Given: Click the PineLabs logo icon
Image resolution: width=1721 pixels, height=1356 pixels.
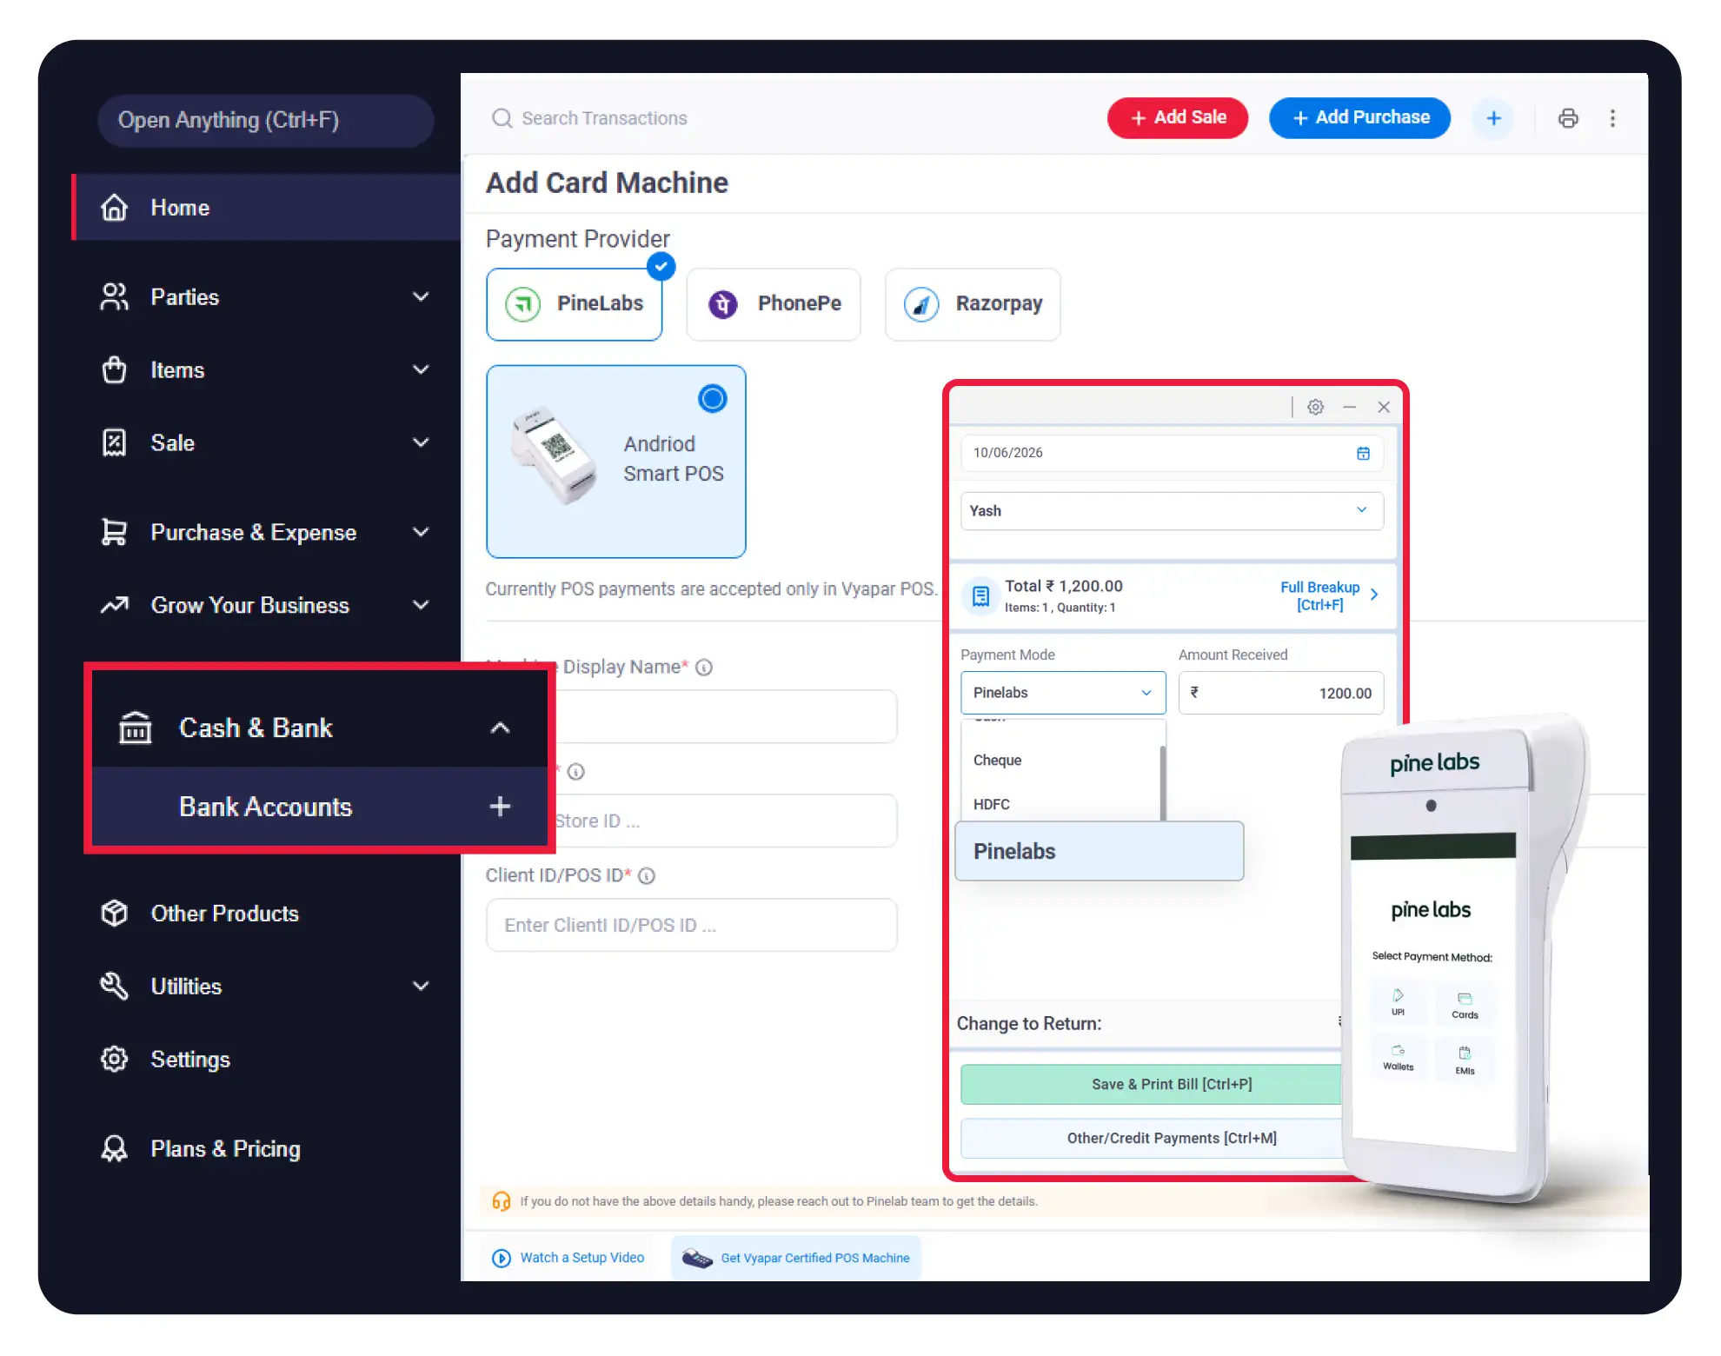Looking at the screenshot, I should (523, 304).
